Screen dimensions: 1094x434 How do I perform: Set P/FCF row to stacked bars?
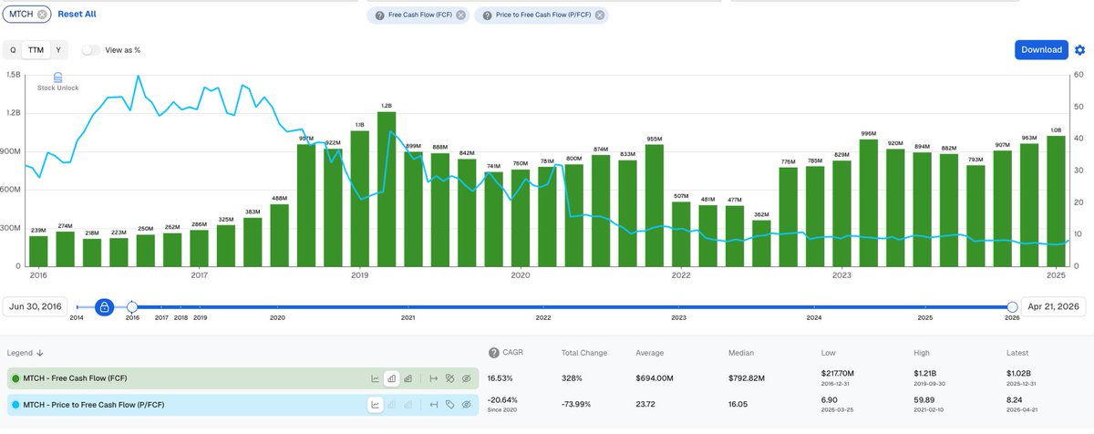point(408,404)
